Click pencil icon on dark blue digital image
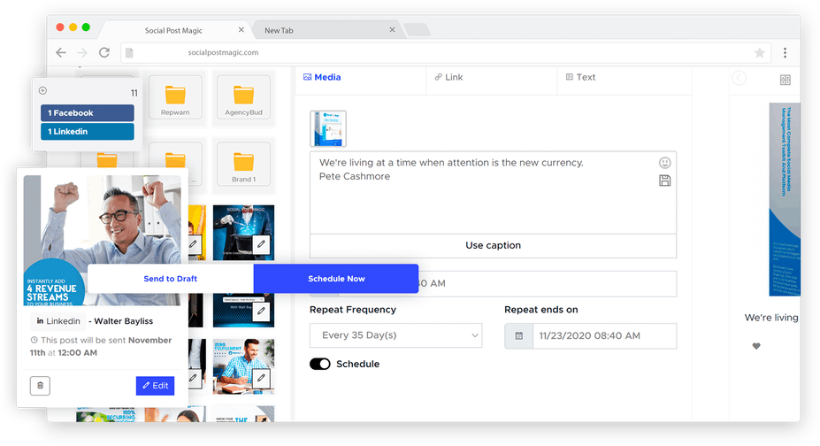This screenshot has width=820, height=446. [261, 311]
